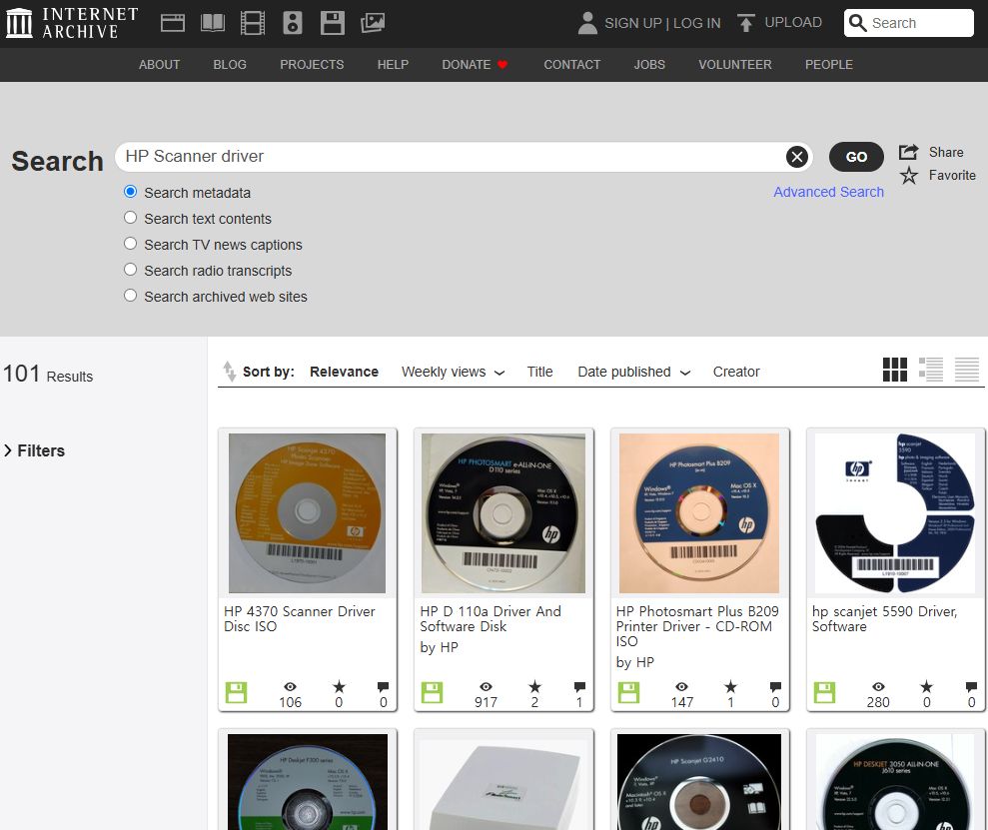Open hp scanjet 5590 Driver, Software title

tap(885, 619)
